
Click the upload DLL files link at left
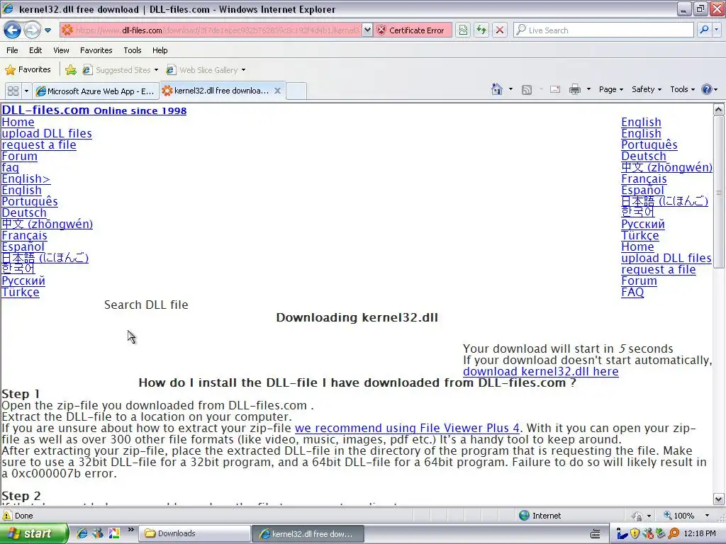47,133
